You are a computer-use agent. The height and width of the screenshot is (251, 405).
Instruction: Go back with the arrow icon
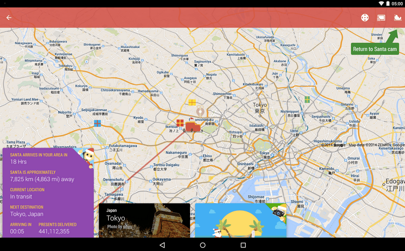pos(9,18)
